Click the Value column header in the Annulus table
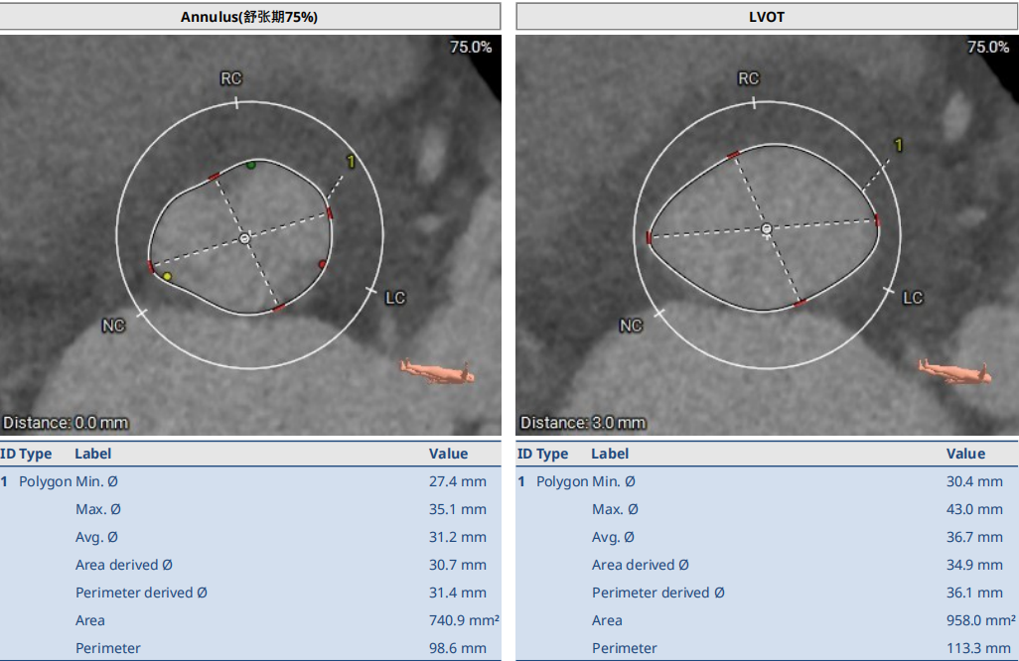 pos(448,454)
